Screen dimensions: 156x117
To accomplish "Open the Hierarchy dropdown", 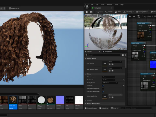I will [x=128, y=12].
